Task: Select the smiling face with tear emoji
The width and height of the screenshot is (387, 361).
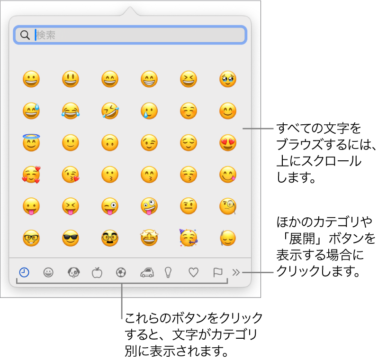Action: click(x=149, y=111)
